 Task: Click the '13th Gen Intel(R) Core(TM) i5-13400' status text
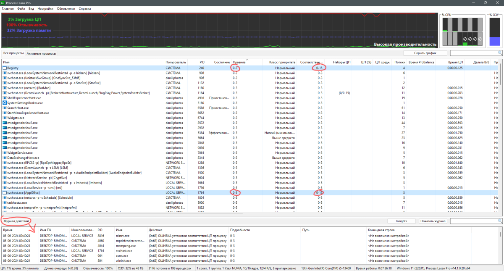click(327, 268)
